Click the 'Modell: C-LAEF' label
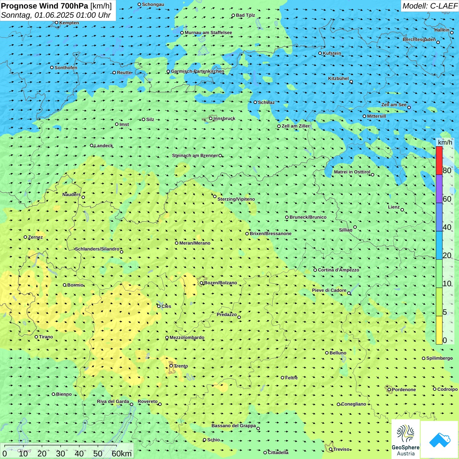 [x=430, y=6]
